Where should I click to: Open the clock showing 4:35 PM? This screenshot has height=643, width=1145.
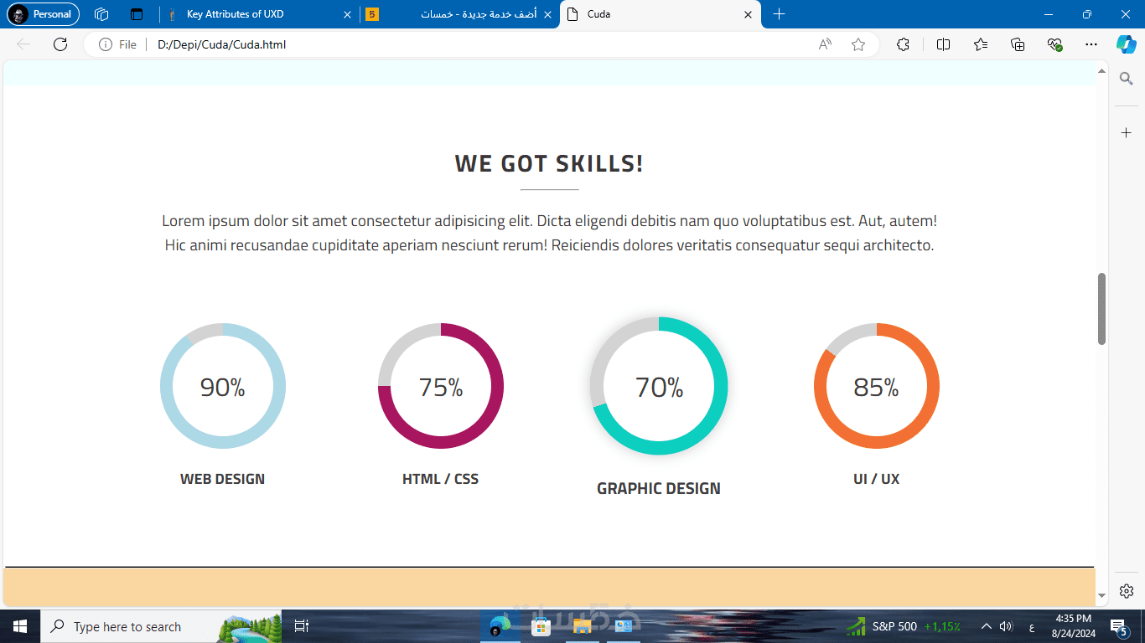pyautogui.click(x=1072, y=626)
